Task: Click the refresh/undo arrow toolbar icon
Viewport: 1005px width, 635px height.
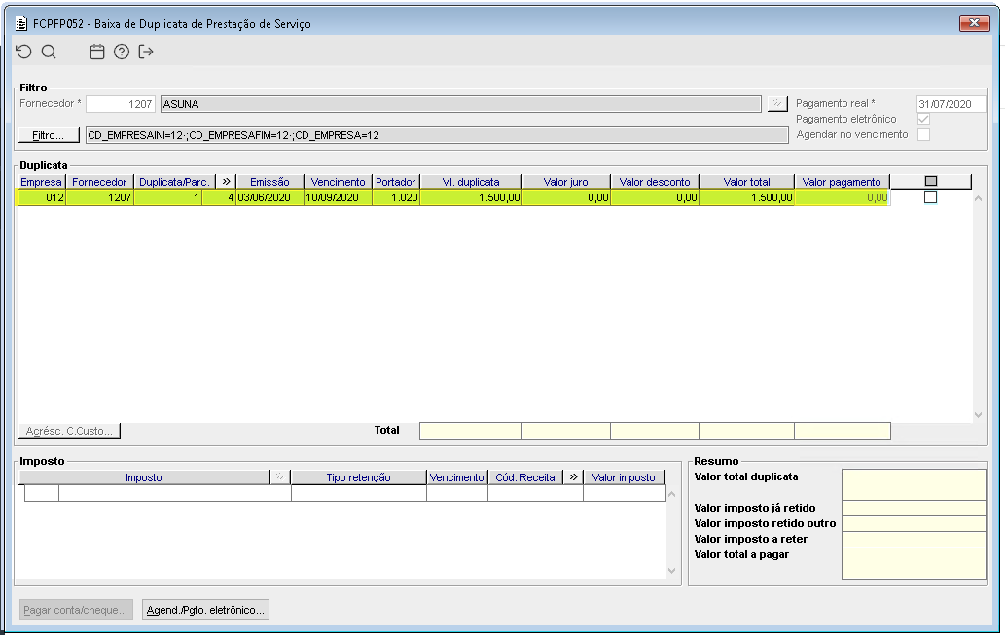Action: click(23, 52)
